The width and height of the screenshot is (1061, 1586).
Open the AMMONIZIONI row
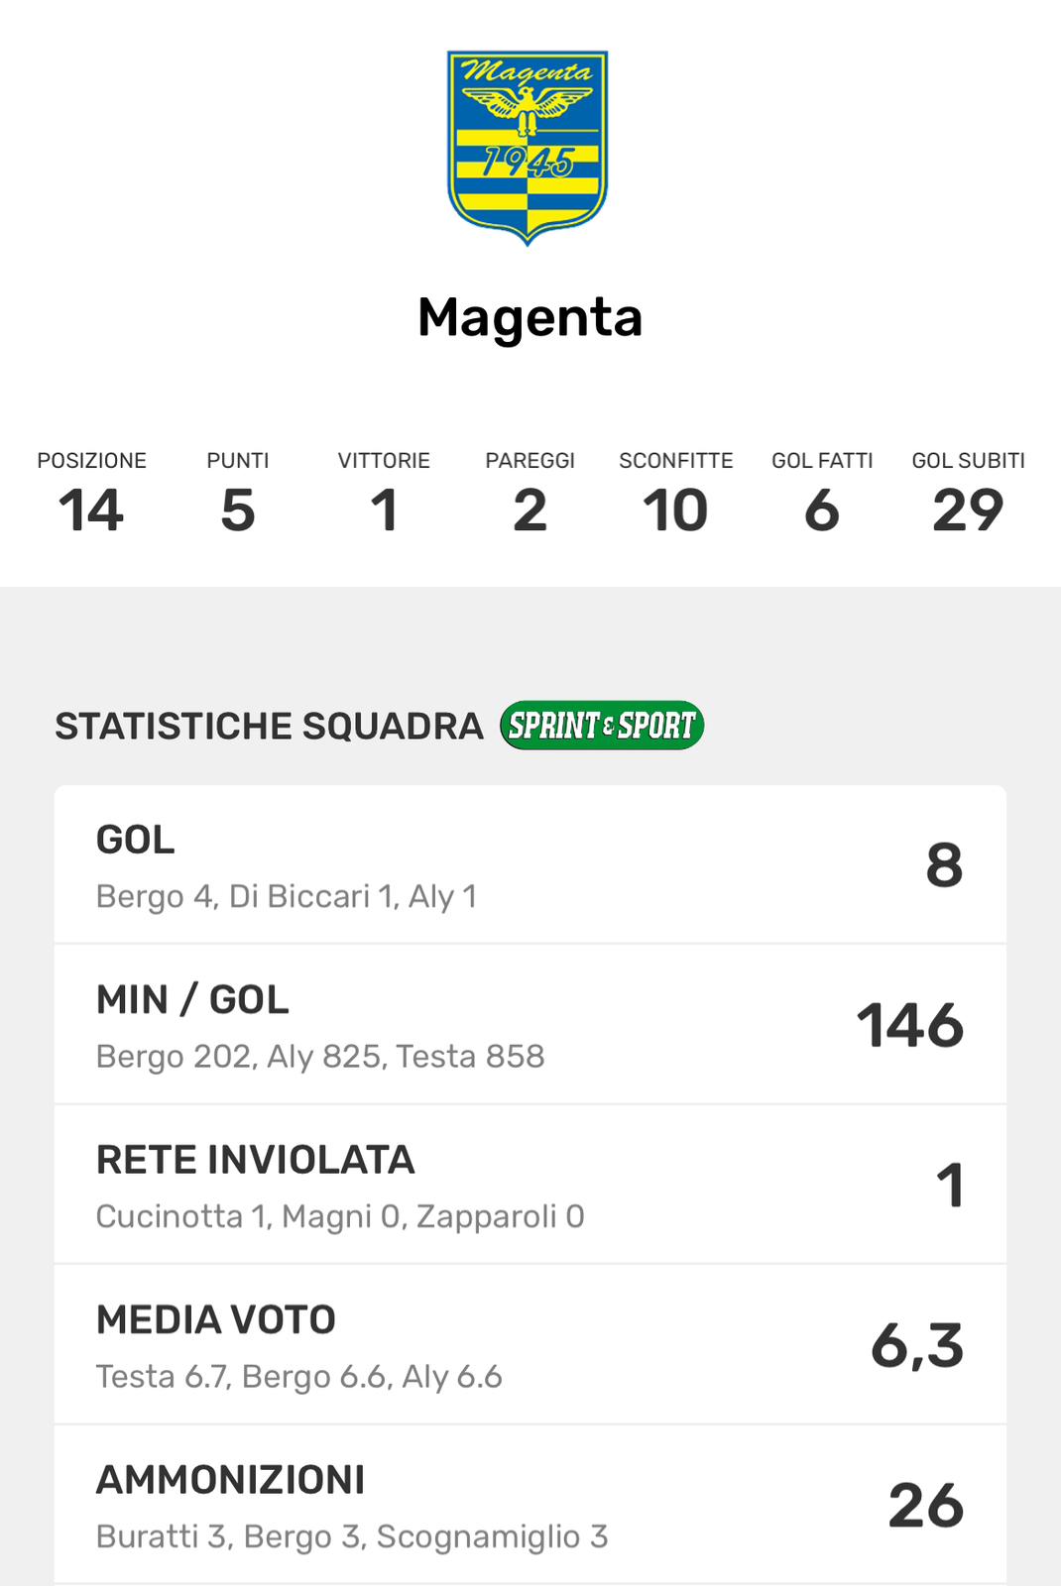pos(530,1505)
